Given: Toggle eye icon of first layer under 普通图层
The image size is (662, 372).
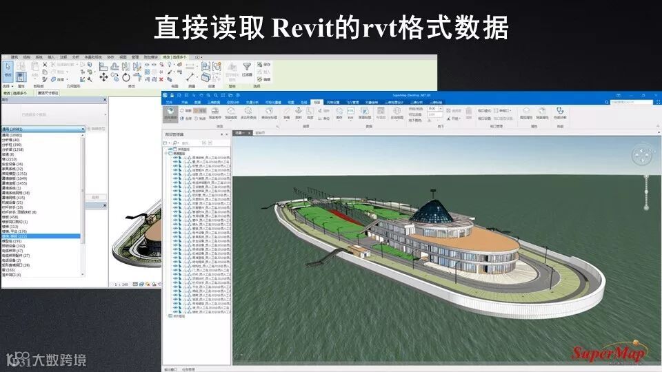Looking at the screenshot, I should 175,158.
